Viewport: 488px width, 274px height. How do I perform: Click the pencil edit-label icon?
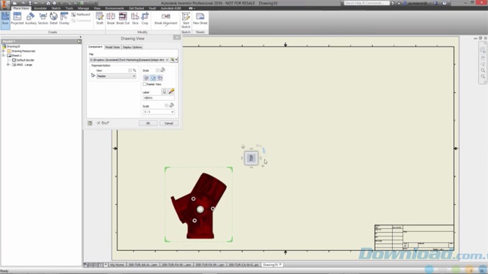pos(171,91)
